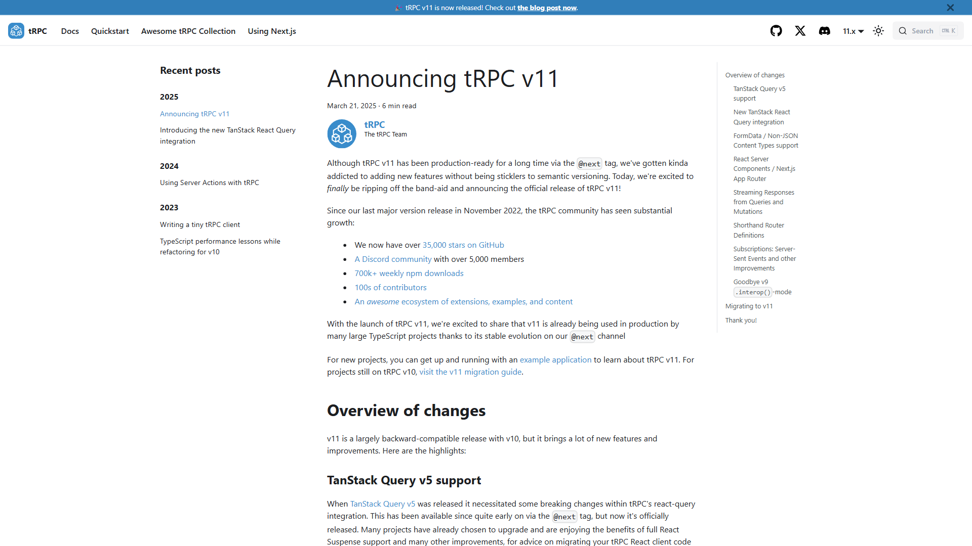Close the v11 announcement banner
The image size is (972, 546).
point(950,8)
